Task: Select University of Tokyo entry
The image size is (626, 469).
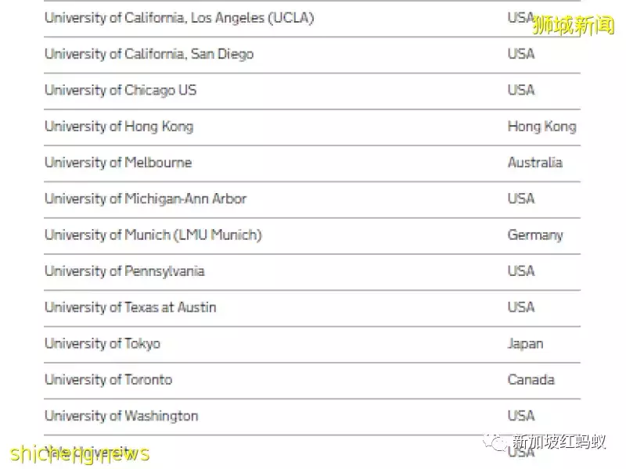Action: coord(103,343)
